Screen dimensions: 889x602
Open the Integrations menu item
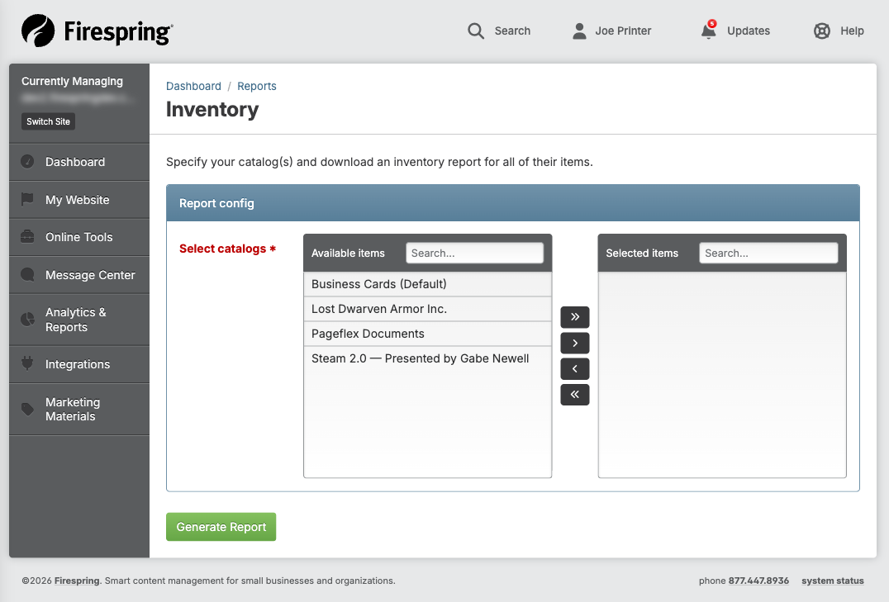(79, 364)
